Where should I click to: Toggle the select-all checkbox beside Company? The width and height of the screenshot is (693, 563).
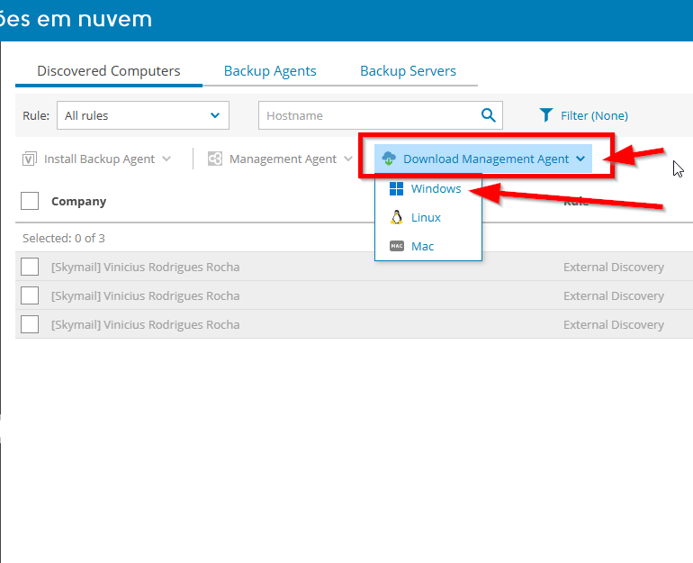[30, 201]
